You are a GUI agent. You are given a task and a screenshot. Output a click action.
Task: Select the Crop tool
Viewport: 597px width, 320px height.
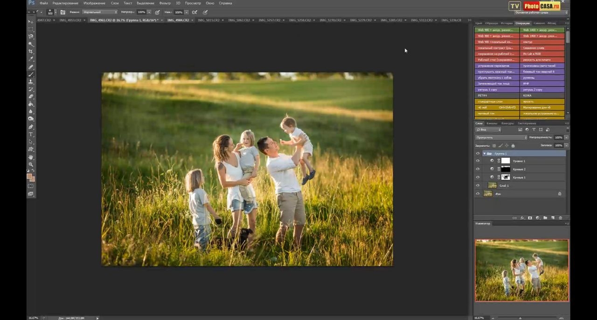[x=31, y=51]
